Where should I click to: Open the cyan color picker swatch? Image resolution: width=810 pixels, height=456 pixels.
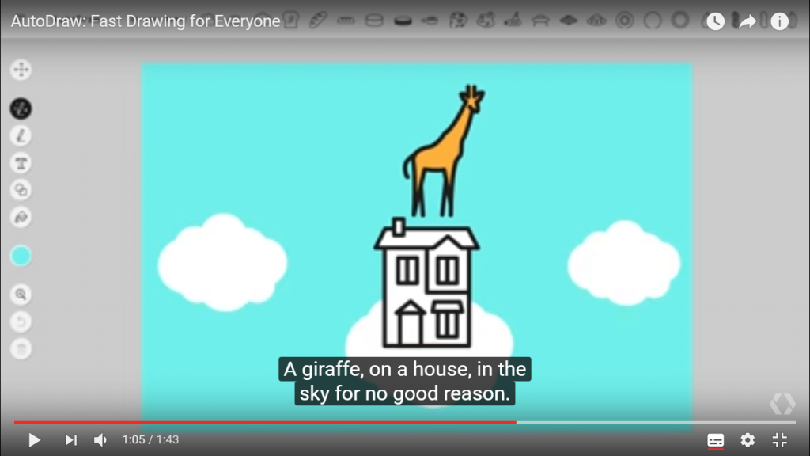[x=21, y=256]
